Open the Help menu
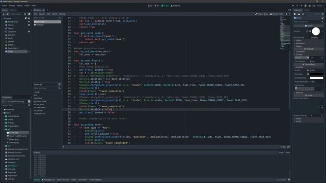This screenshot has height=183, width=326. (34, 6)
